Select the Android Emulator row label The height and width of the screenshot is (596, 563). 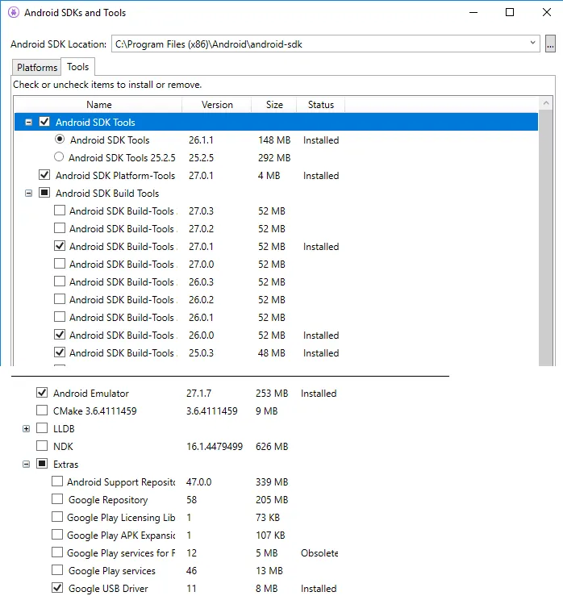coord(91,393)
